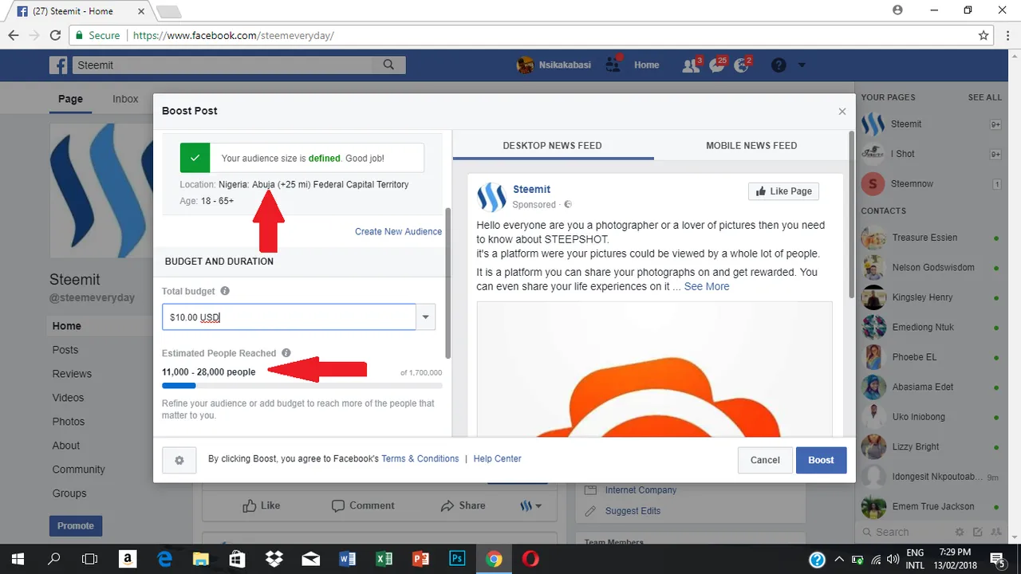Expand the account dropdown arrow in top bar
1021x574 pixels.
[x=802, y=65]
